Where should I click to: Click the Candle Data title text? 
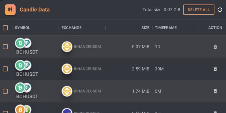35,10
